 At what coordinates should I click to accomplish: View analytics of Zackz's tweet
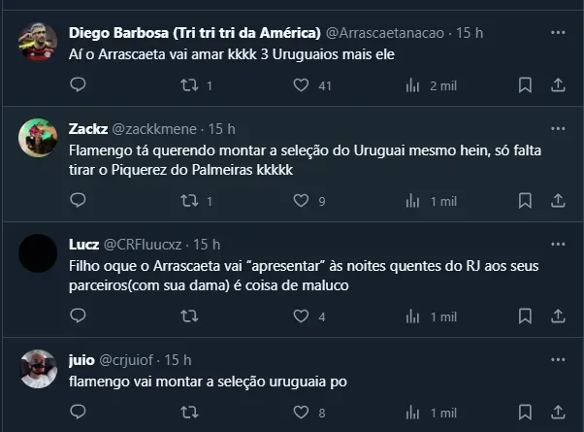(412, 201)
